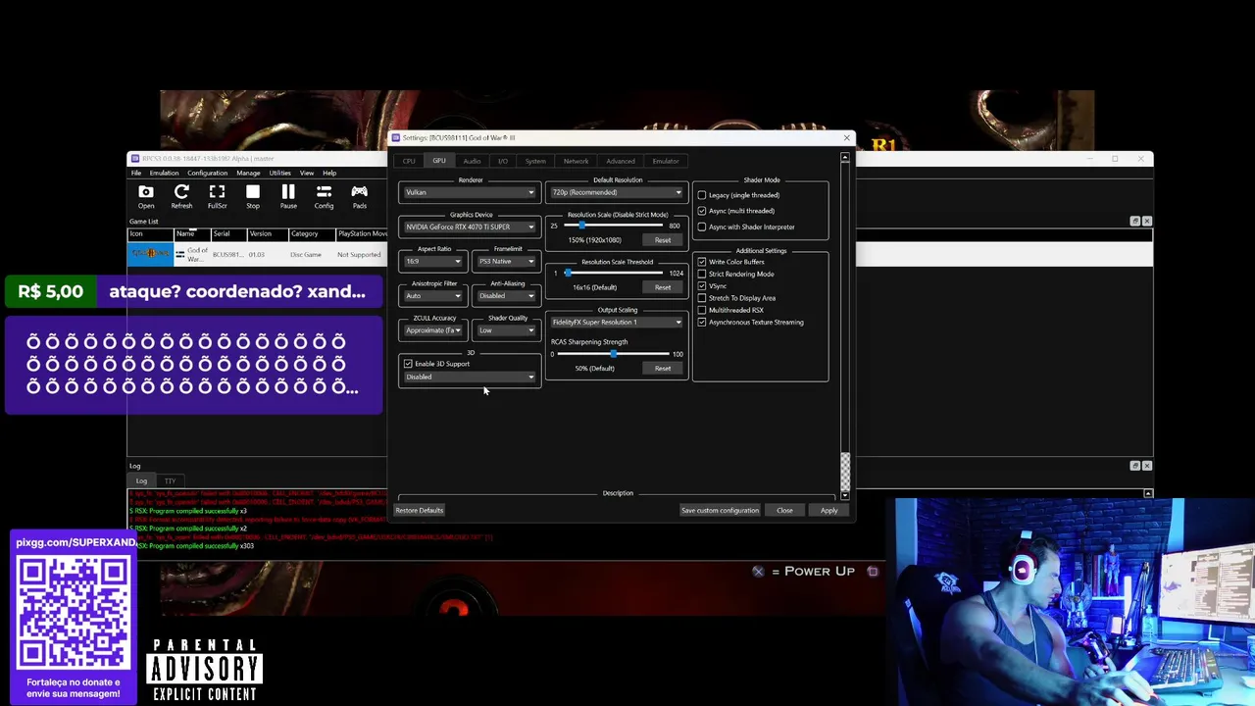Image resolution: width=1255 pixels, height=706 pixels.
Task: Open the Shader Quality dropdown
Action: (x=507, y=330)
